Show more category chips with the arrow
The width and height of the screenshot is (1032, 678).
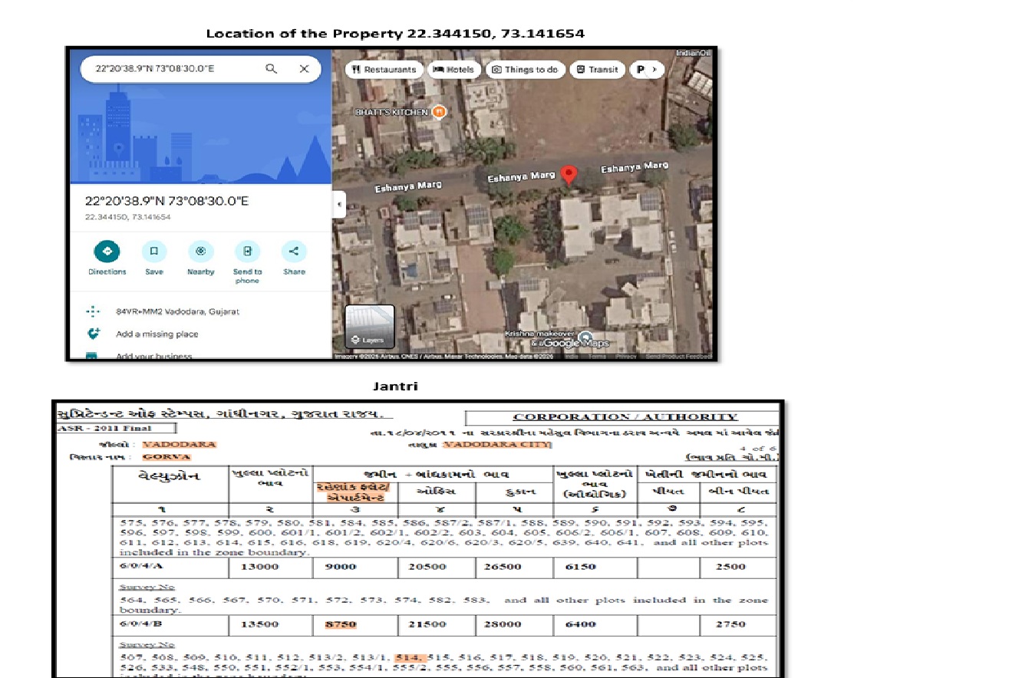coord(653,70)
